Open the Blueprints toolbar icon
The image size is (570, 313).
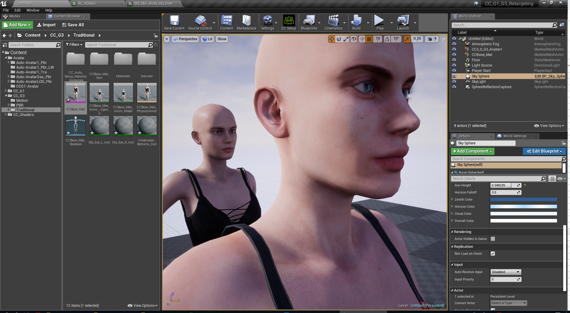tap(309, 23)
